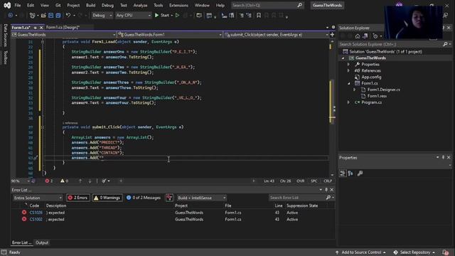The height and width of the screenshot is (256, 455).
Task: Open the Toolbox side tab
Action: tap(5, 58)
